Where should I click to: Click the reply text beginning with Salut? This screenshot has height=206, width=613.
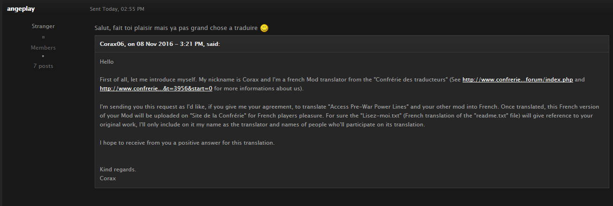point(176,28)
